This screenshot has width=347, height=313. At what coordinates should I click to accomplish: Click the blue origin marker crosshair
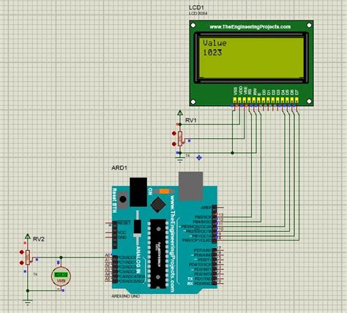(199, 158)
